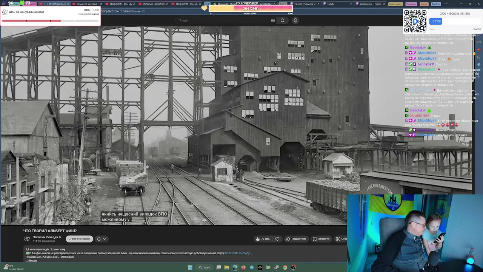Like the video showing 72 тис.
Screen dimensions: 483x272
(x=263, y=239)
